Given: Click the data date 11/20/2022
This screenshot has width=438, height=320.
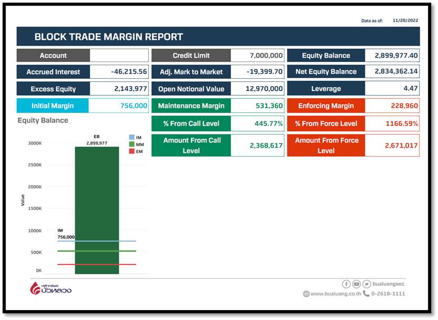Looking at the screenshot, I should click(x=405, y=20).
